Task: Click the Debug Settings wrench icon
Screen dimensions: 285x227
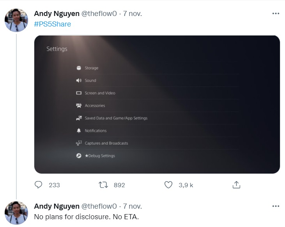Action: pyautogui.click(x=79, y=156)
